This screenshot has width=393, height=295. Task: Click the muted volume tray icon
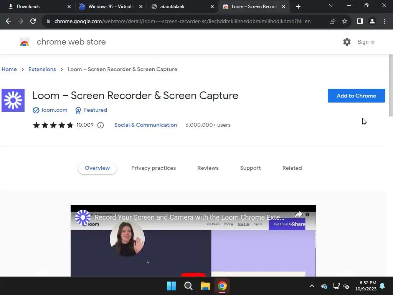(x=347, y=286)
